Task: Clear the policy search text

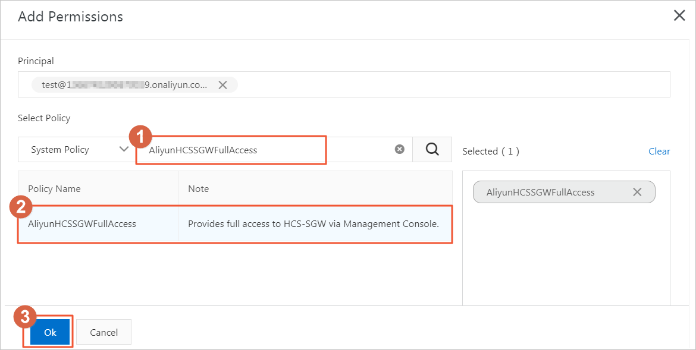Action: [400, 150]
